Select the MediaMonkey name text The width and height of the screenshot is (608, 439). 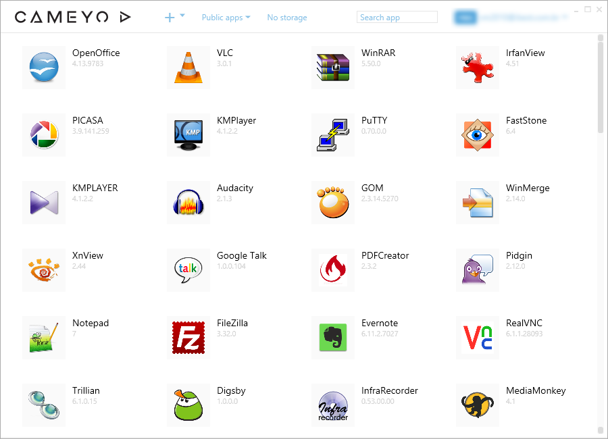click(536, 390)
